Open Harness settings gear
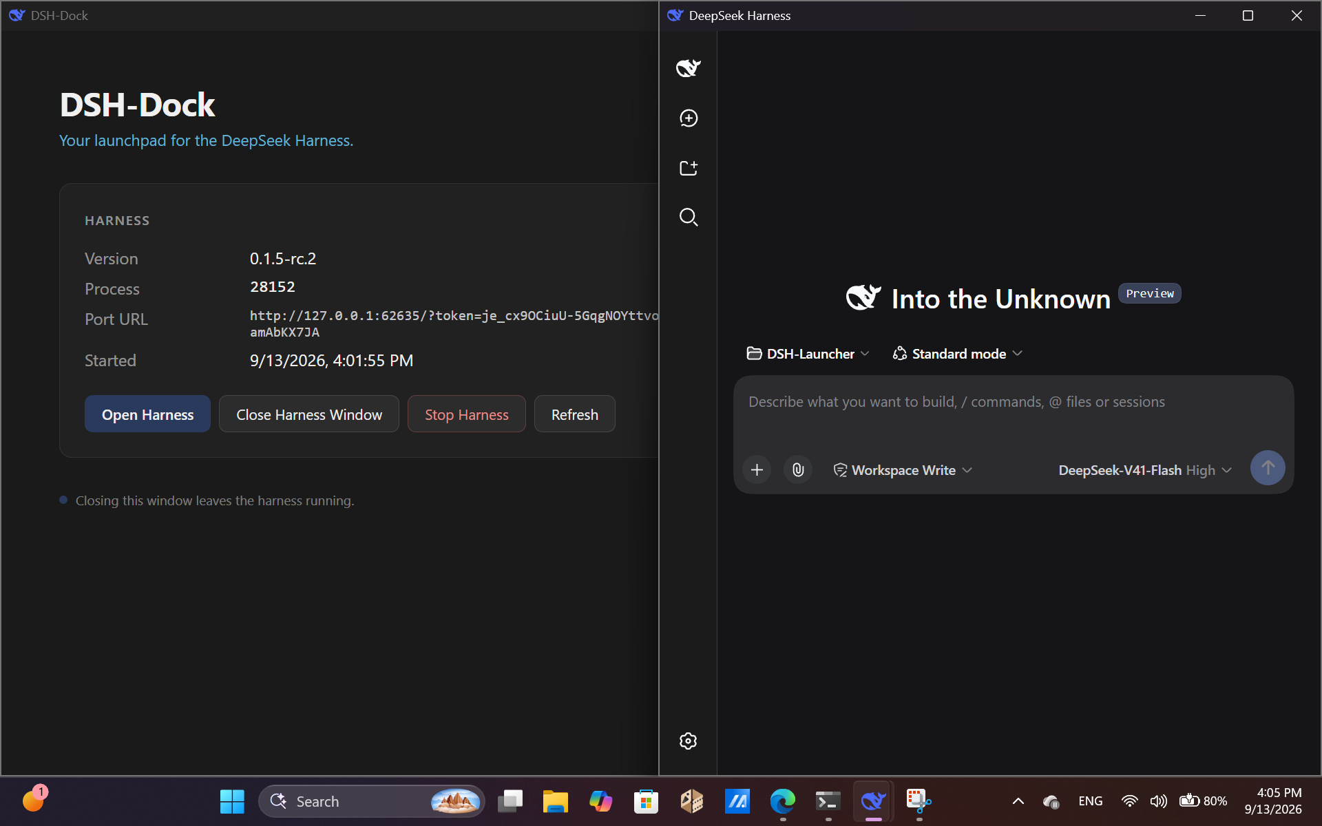Screen dimensions: 1322x826 coord(688,741)
